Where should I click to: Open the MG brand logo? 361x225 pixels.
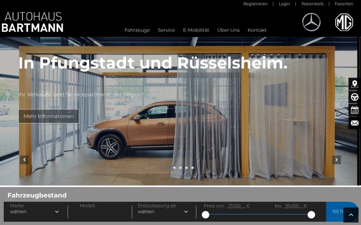[344, 22]
